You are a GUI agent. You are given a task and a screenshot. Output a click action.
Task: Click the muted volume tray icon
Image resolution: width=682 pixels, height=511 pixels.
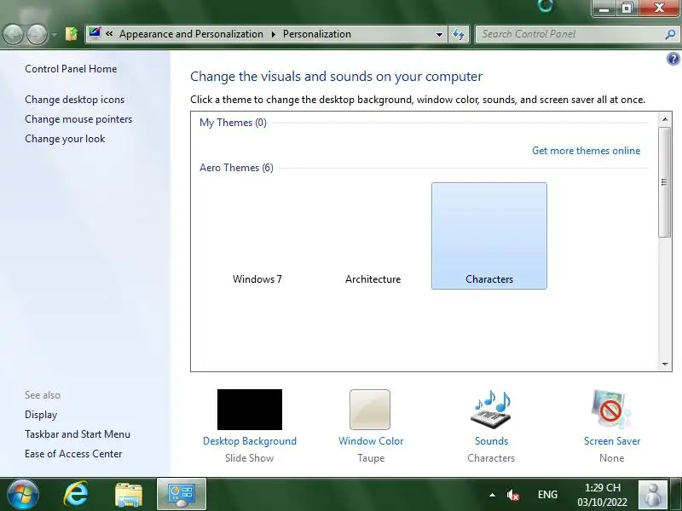(513, 495)
